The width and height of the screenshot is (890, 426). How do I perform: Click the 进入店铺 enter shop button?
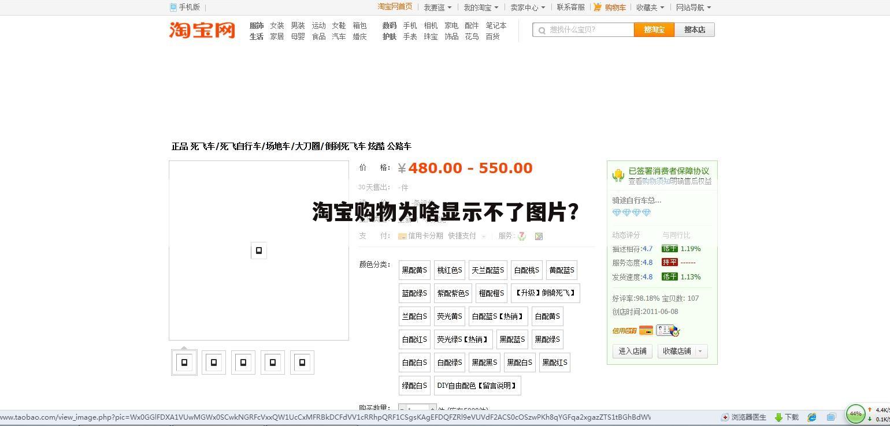pos(632,351)
